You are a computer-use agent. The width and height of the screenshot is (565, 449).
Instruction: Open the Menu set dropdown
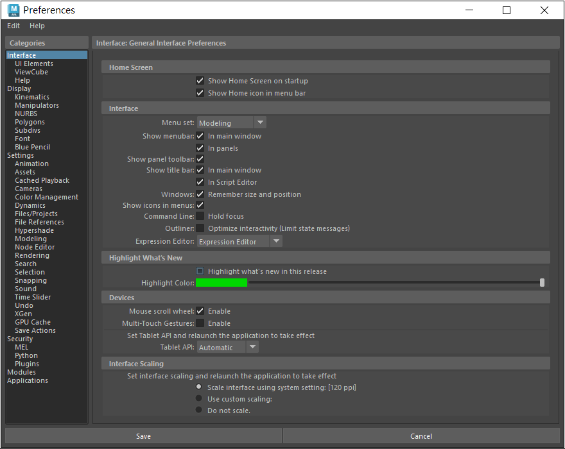coord(232,123)
